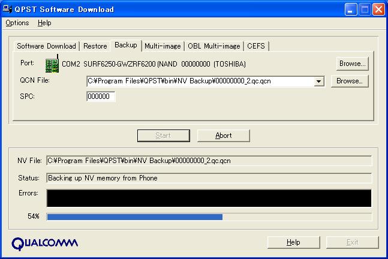Select the Backup tab
The width and height of the screenshot is (388, 259).
126,45
